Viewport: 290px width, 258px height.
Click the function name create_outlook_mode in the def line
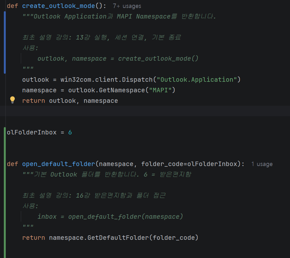pyautogui.click(x=59, y=6)
